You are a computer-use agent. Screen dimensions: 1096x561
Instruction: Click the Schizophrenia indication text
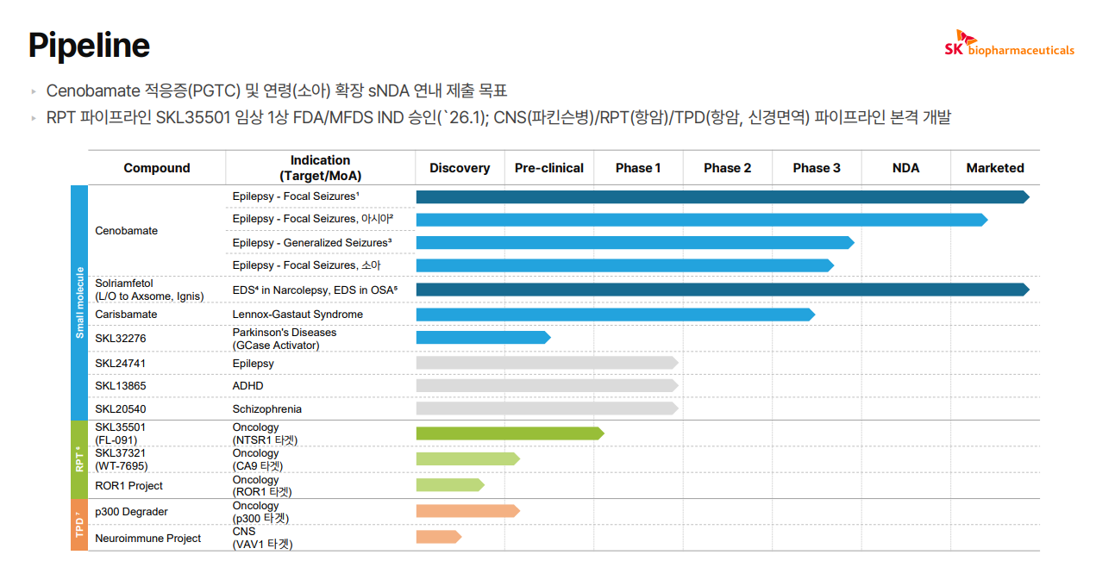coord(266,409)
